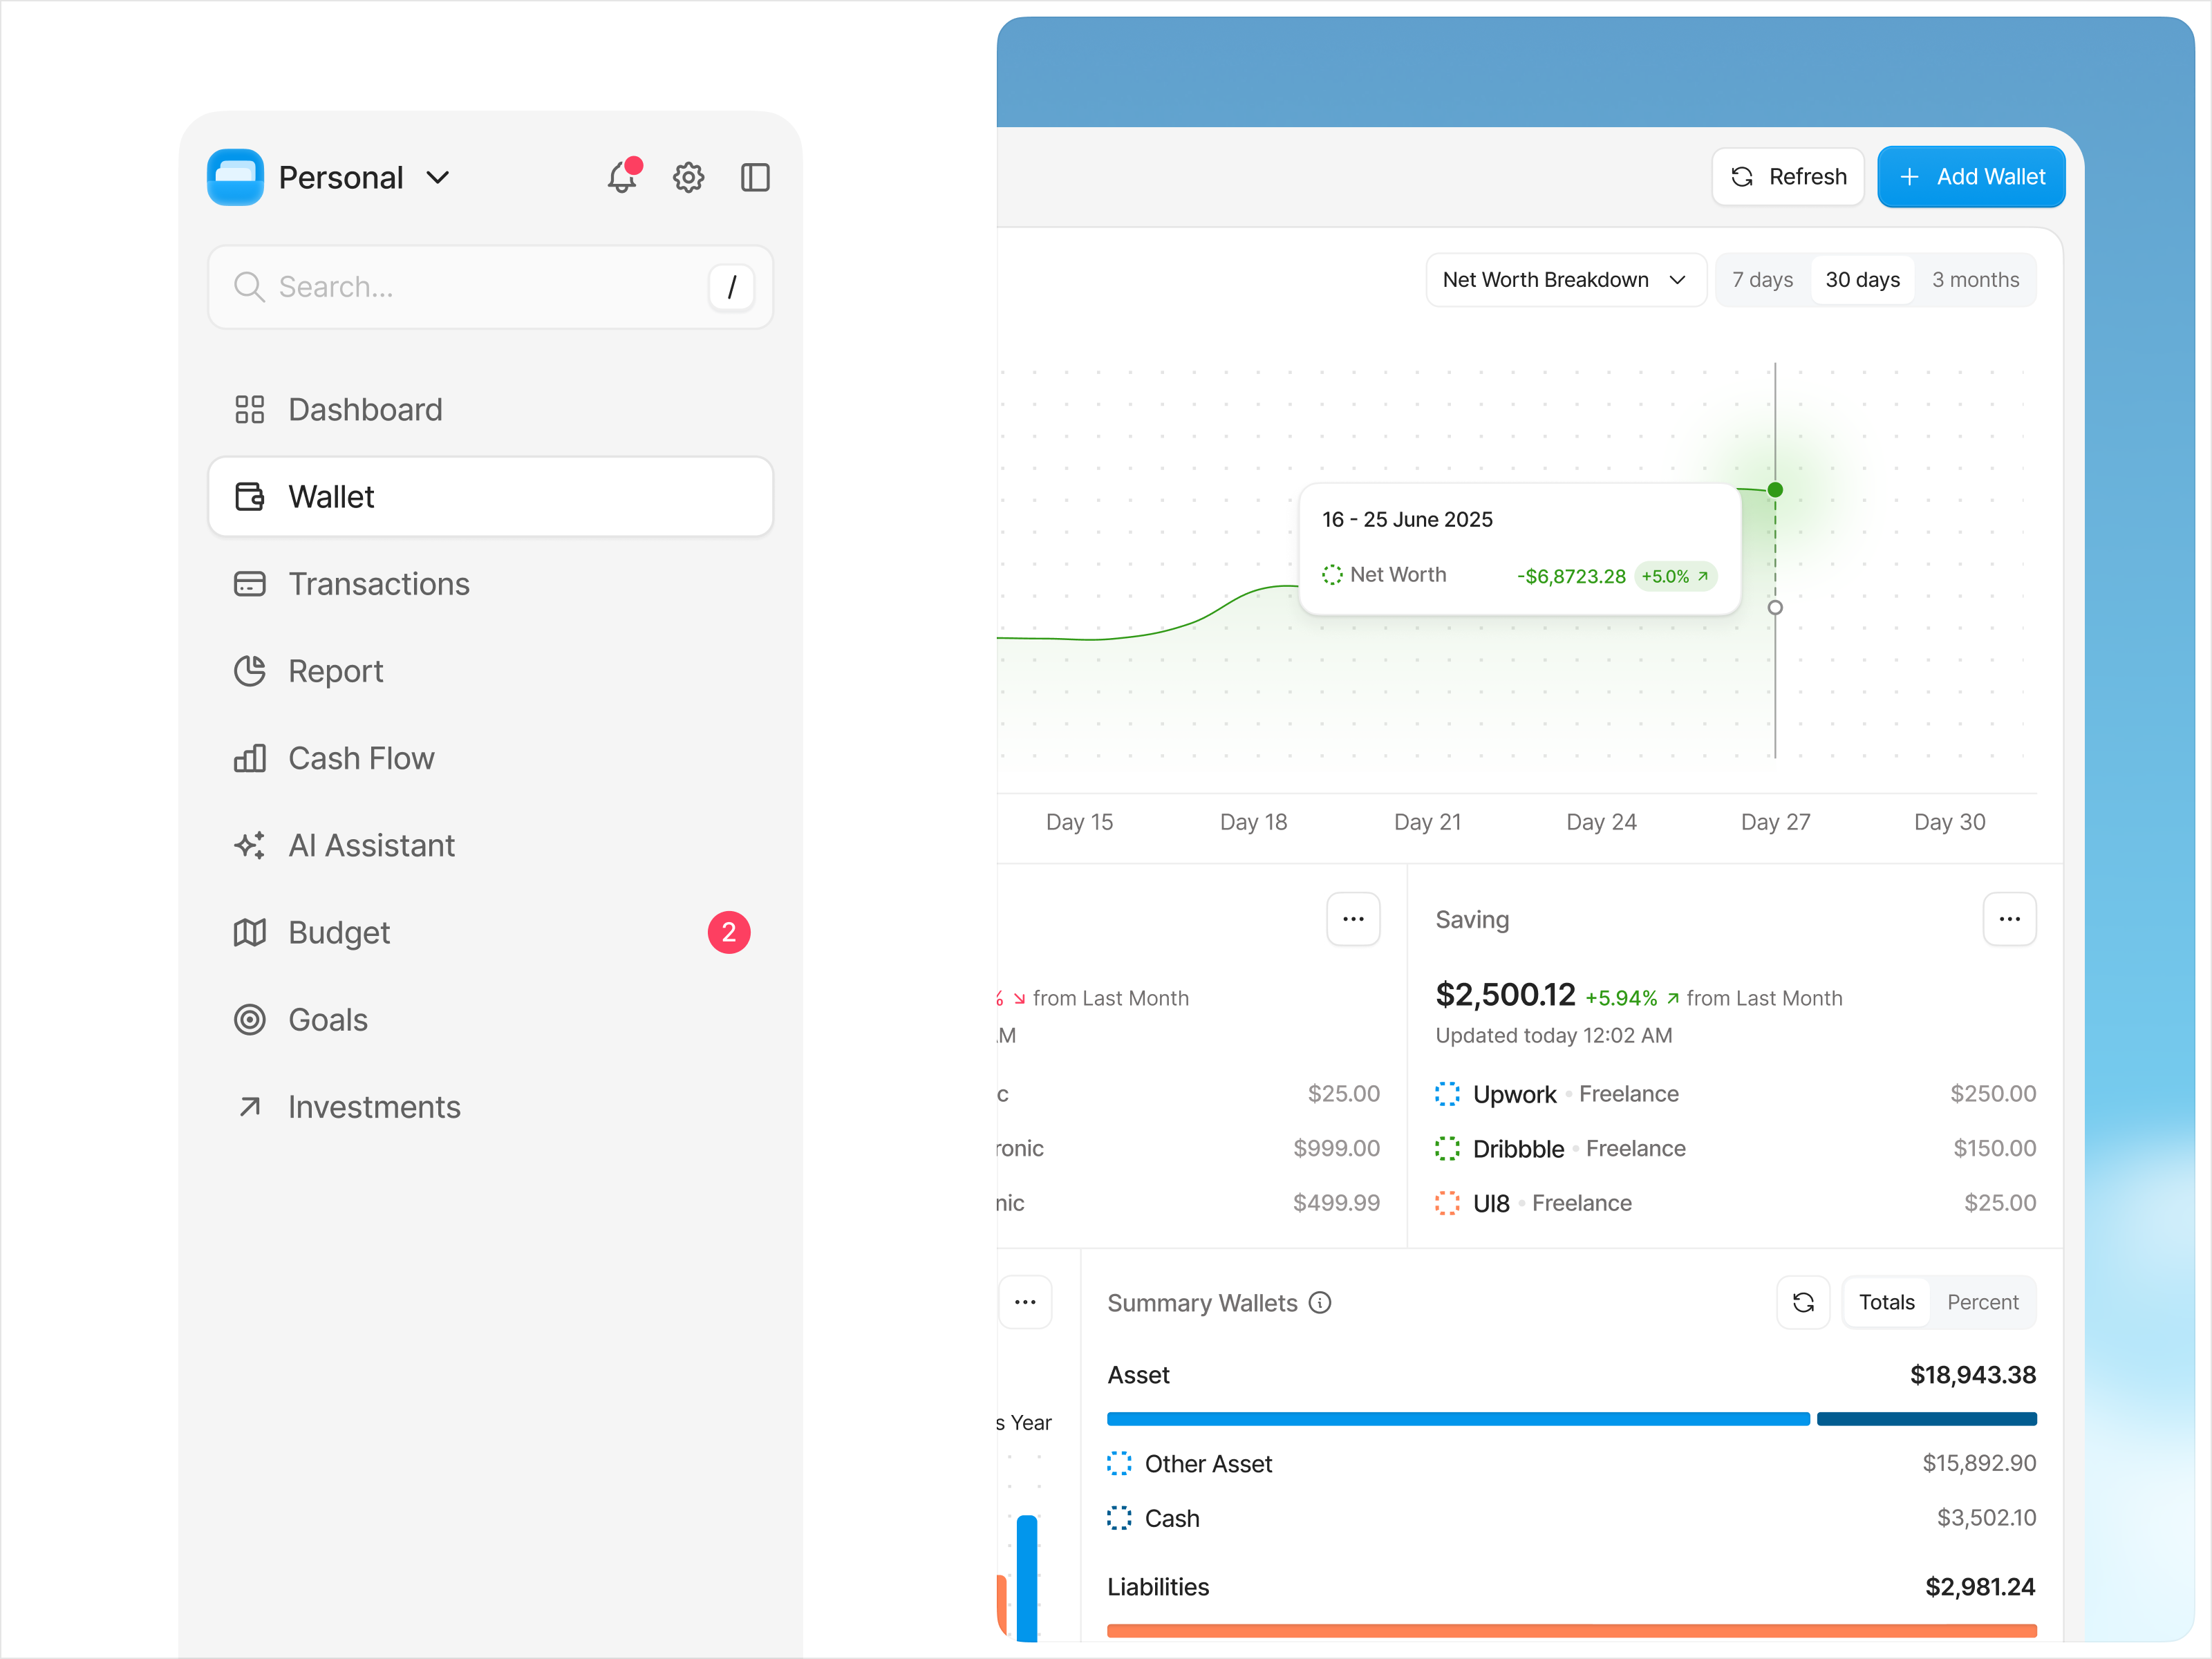Open the Transactions view
The height and width of the screenshot is (1659, 2212).
[378, 583]
